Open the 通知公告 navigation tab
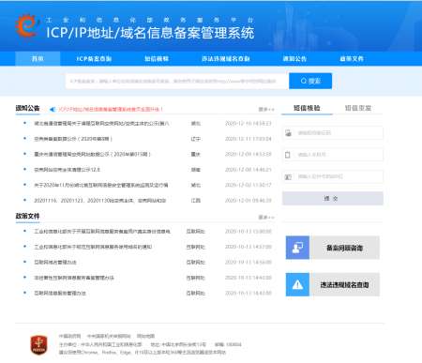Image resolution: width=422 pixels, height=363 pixels. (294, 58)
